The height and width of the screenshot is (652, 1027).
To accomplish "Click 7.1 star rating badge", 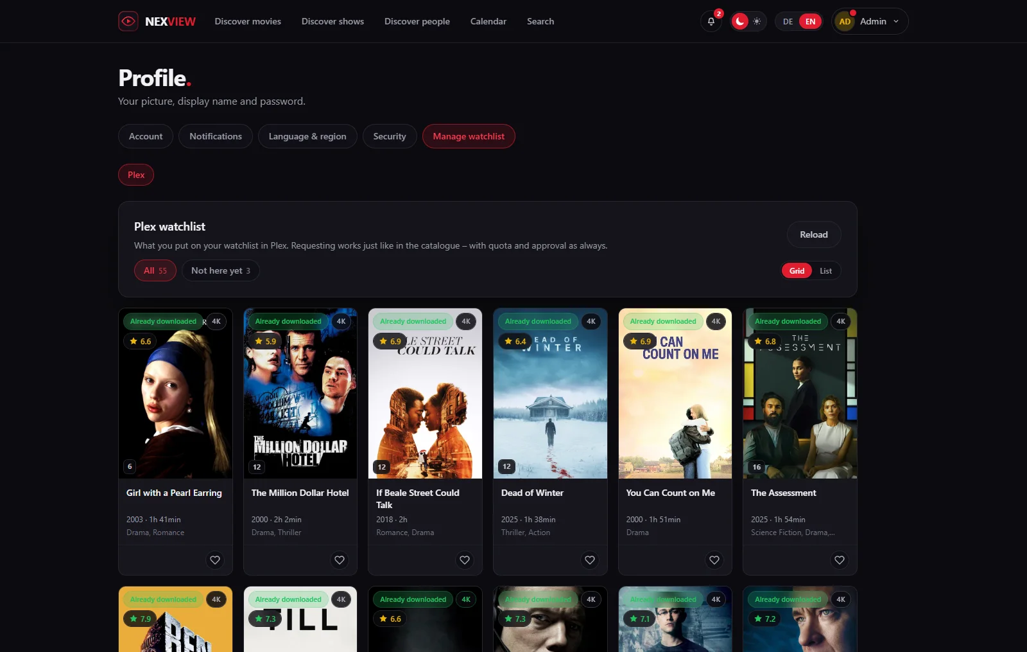I will click(x=640, y=619).
